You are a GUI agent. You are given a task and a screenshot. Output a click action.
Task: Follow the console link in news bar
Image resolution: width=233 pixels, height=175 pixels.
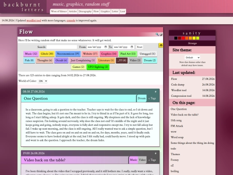pos(71,21)
